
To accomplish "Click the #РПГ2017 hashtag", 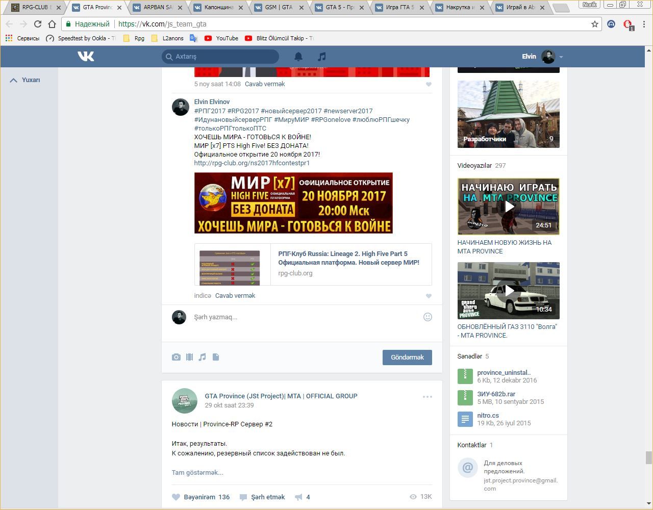I will point(210,111).
